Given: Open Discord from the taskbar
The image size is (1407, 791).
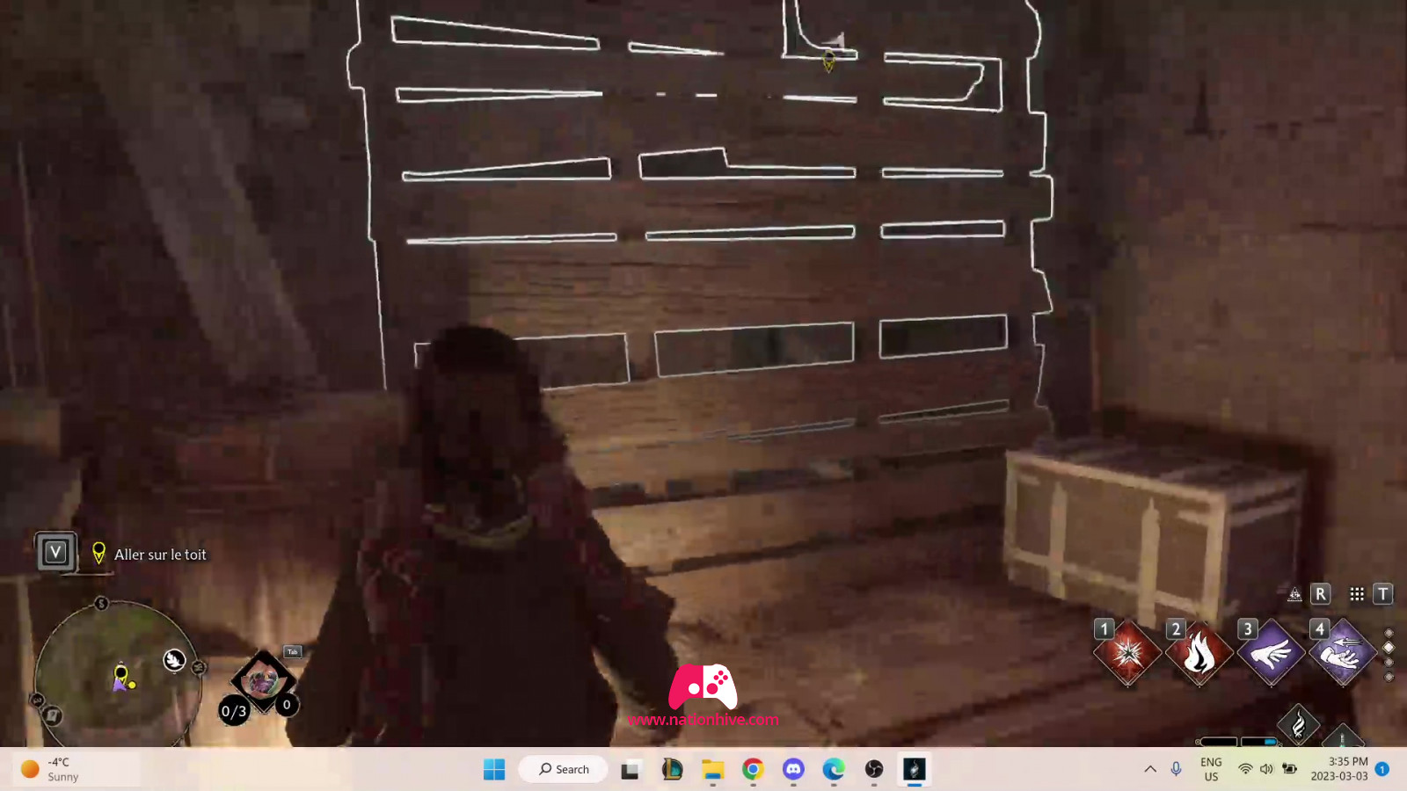Looking at the screenshot, I should point(793,770).
